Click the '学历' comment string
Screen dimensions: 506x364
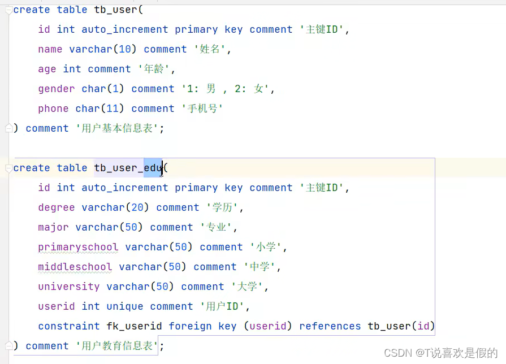click(222, 207)
